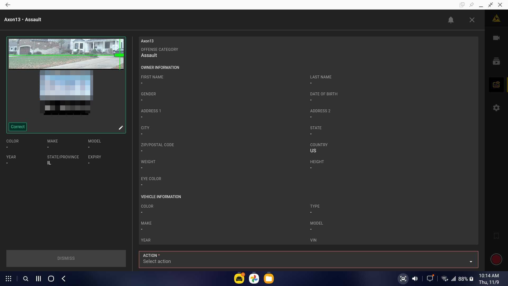508x286 pixels.
Task: Click the notification bell icon
Action: tap(451, 20)
